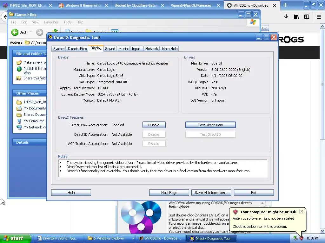Click the Next Page button
The width and height of the screenshot is (325, 243).
[169, 193]
